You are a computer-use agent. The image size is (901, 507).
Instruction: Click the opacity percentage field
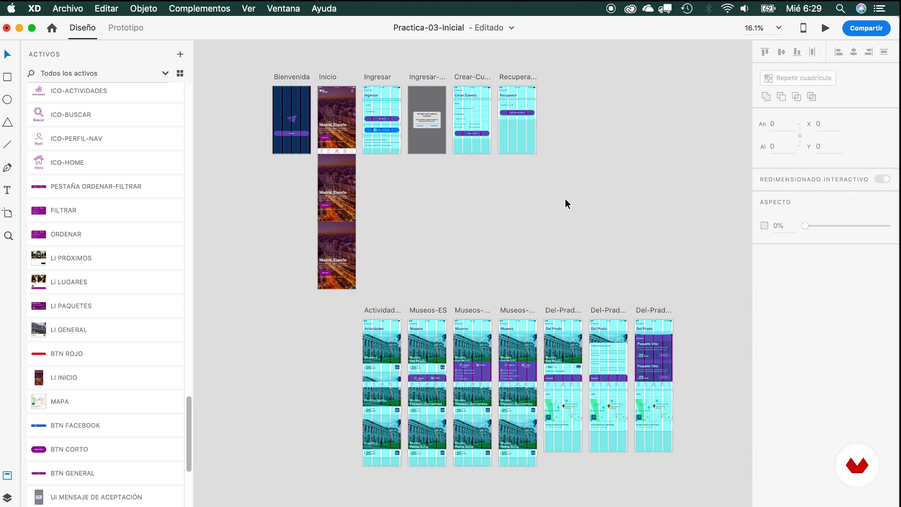(x=784, y=226)
